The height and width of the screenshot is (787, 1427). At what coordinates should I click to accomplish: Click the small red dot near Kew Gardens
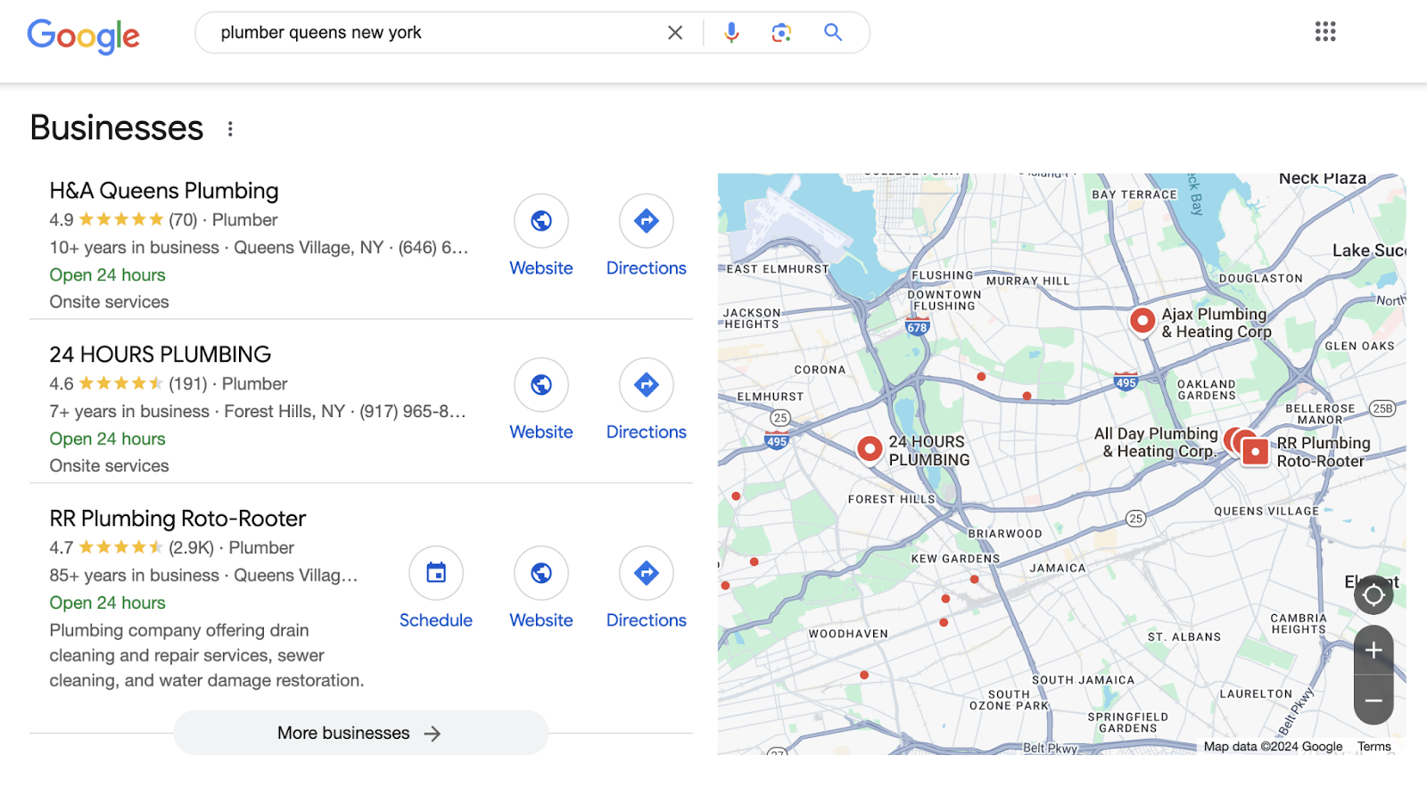(x=975, y=579)
